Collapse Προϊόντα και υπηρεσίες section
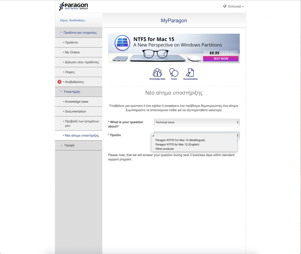This screenshot has width=301, height=254. (79, 33)
